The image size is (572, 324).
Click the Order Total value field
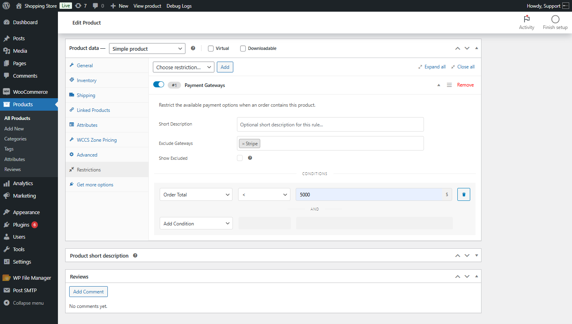(369, 195)
